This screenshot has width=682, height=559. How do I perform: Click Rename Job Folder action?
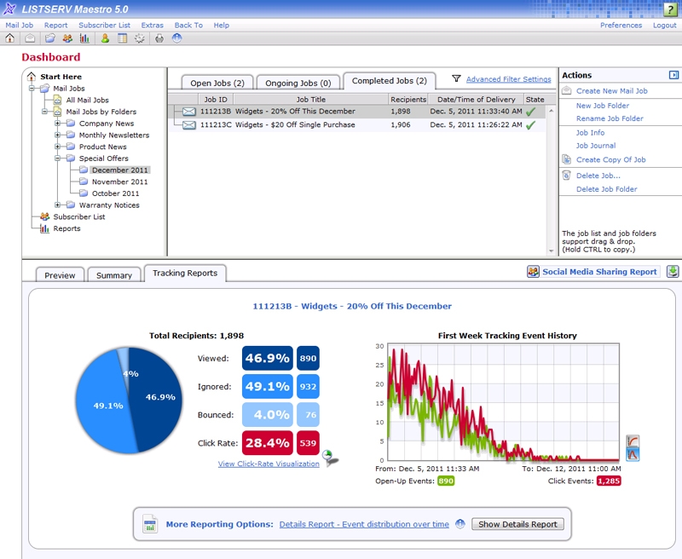click(x=610, y=118)
